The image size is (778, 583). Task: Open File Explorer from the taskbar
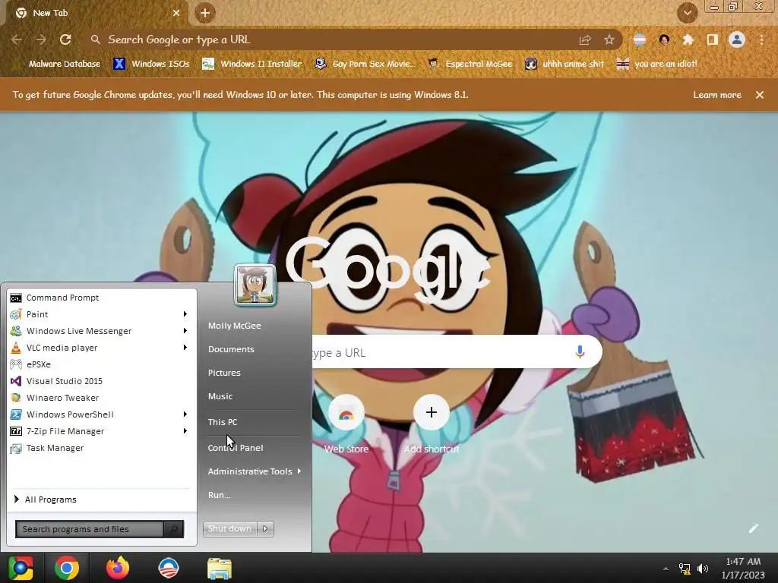click(x=219, y=568)
